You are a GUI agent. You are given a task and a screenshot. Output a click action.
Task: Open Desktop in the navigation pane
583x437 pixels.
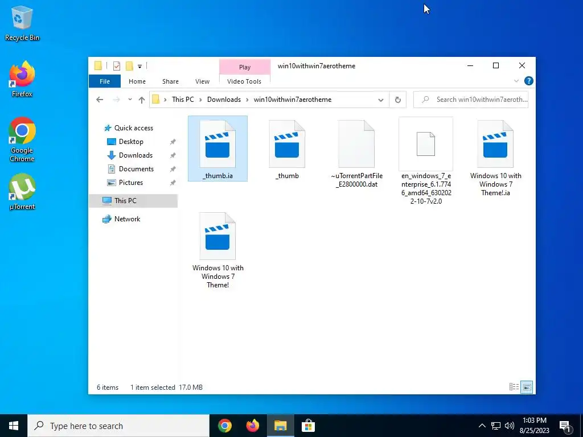coord(131,142)
